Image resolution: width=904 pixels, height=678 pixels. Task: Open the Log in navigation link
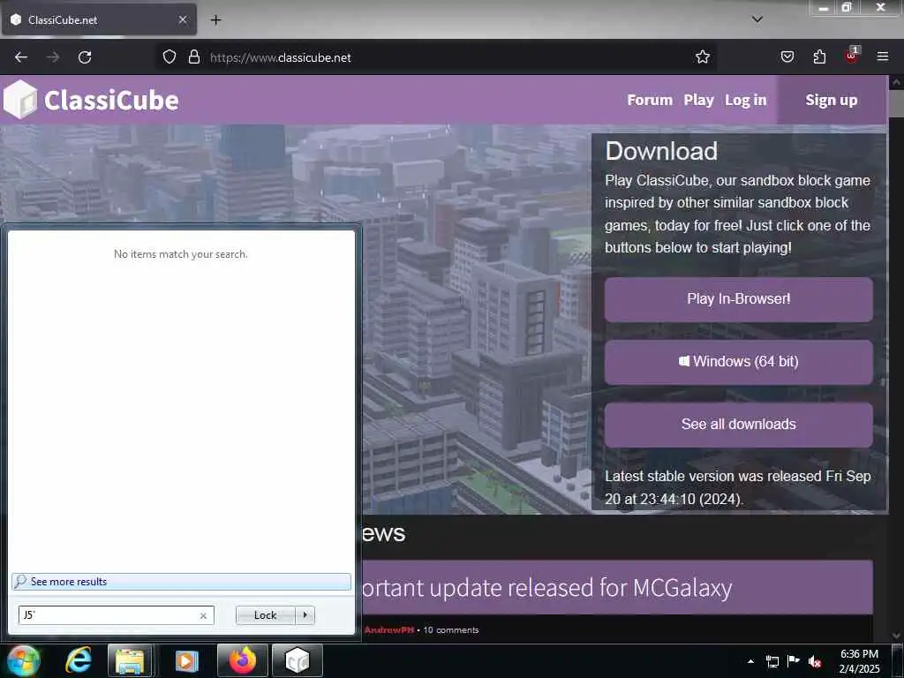(745, 101)
